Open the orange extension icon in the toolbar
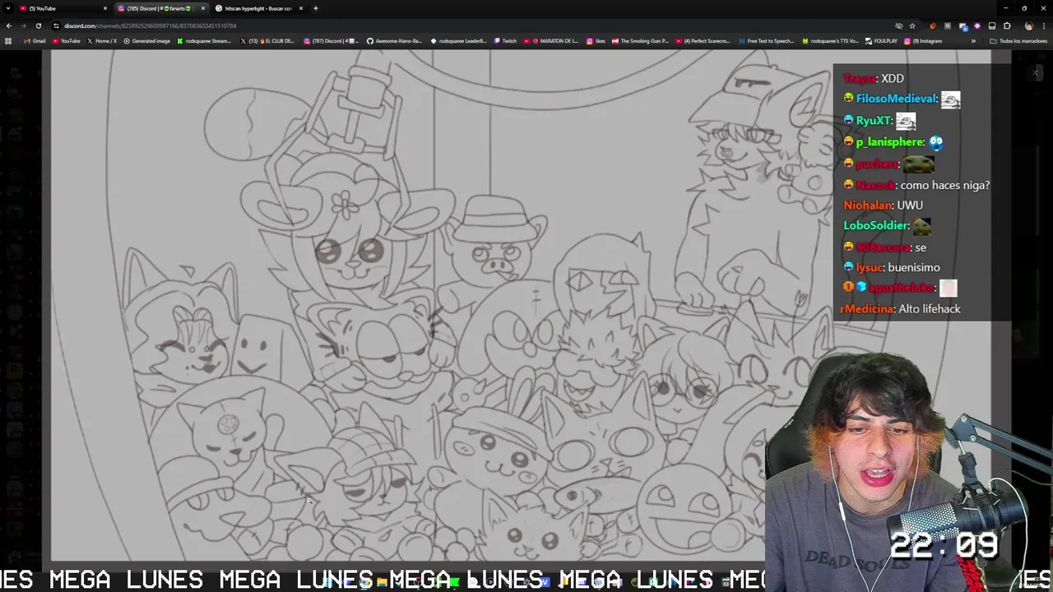This screenshot has height=592, width=1053. (932, 25)
